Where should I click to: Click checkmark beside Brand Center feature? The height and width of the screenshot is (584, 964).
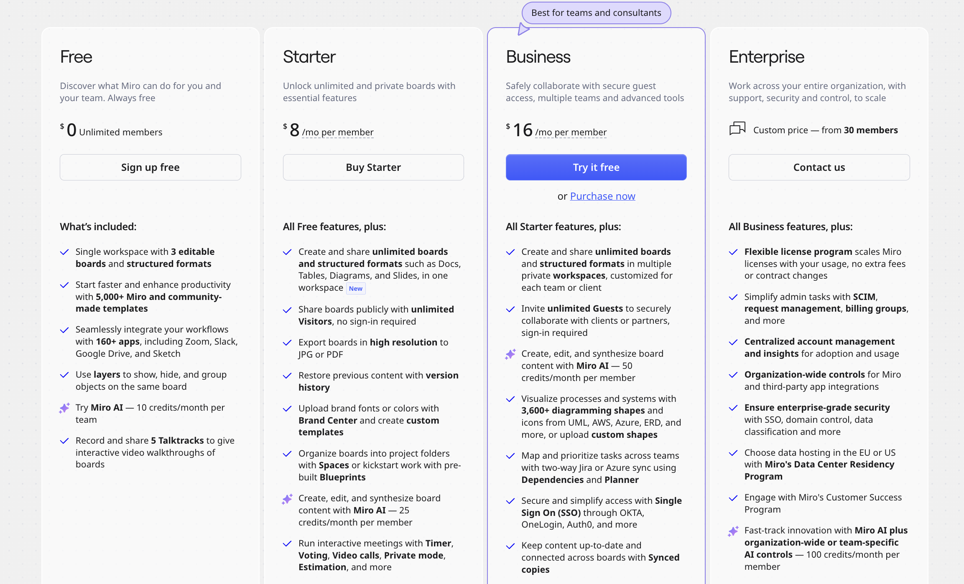point(287,409)
